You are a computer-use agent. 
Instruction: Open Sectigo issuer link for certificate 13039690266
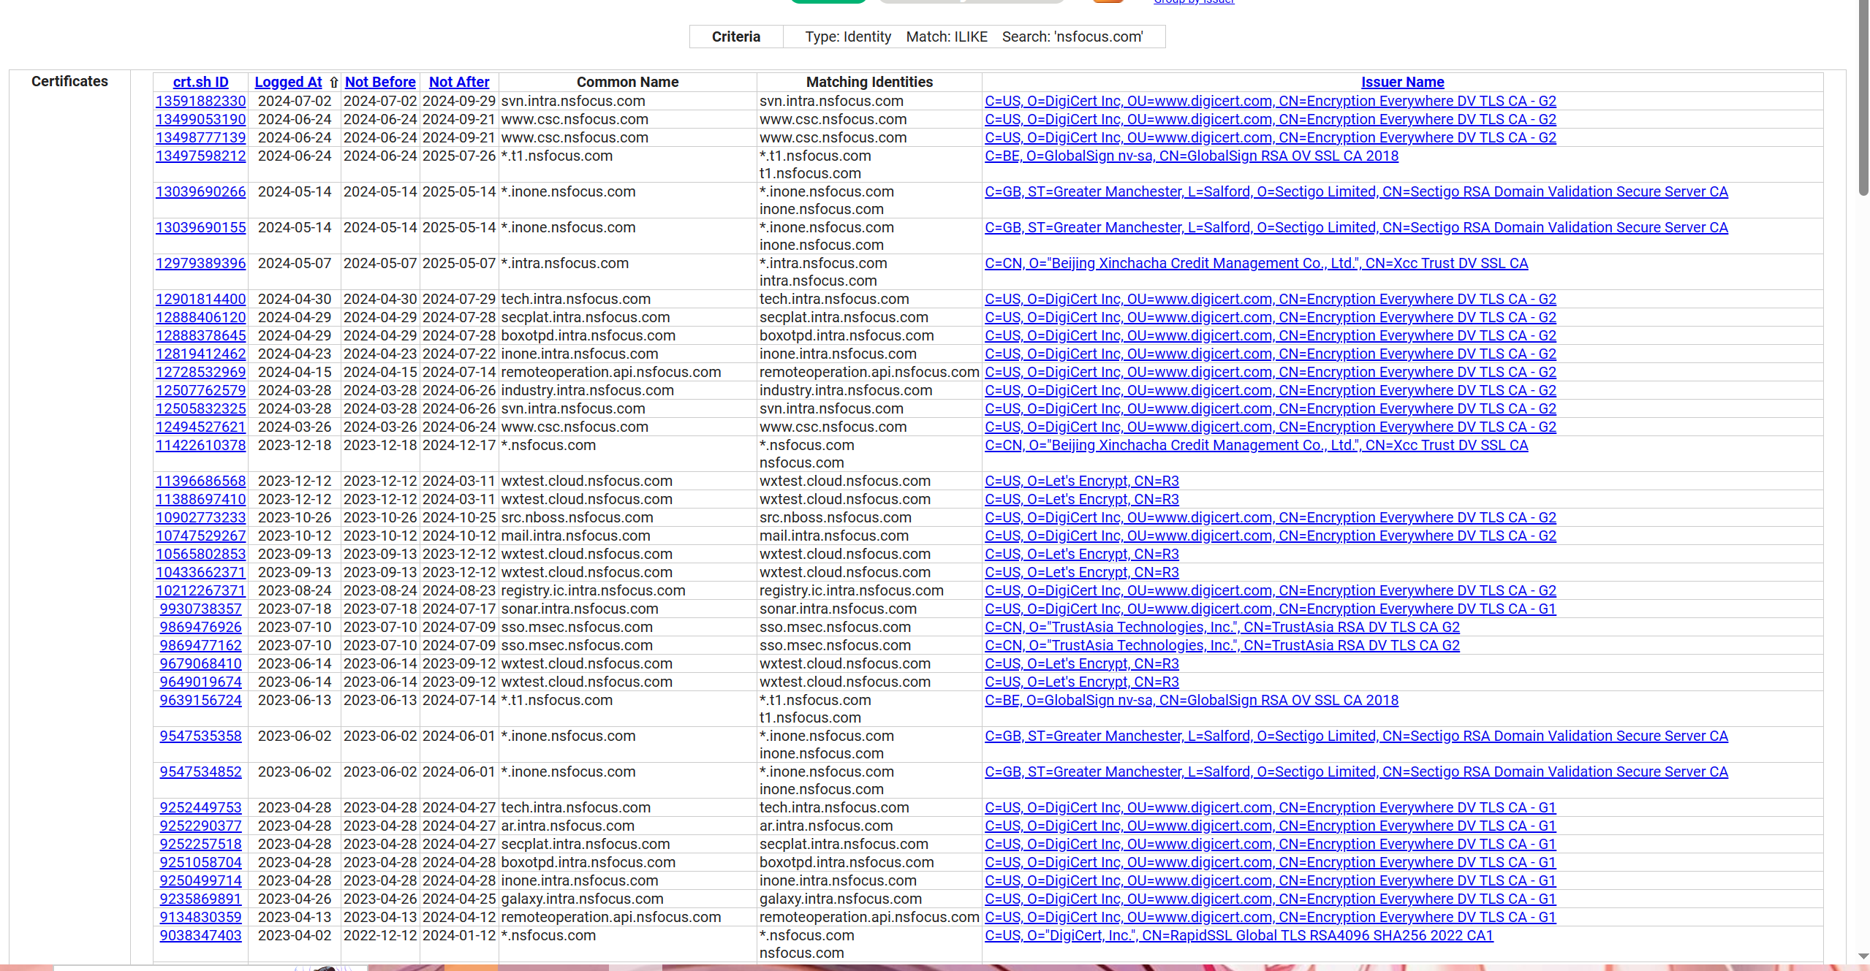(1355, 192)
